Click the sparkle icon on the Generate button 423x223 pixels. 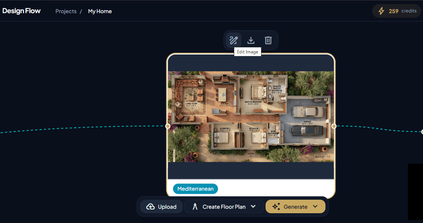pos(276,206)
